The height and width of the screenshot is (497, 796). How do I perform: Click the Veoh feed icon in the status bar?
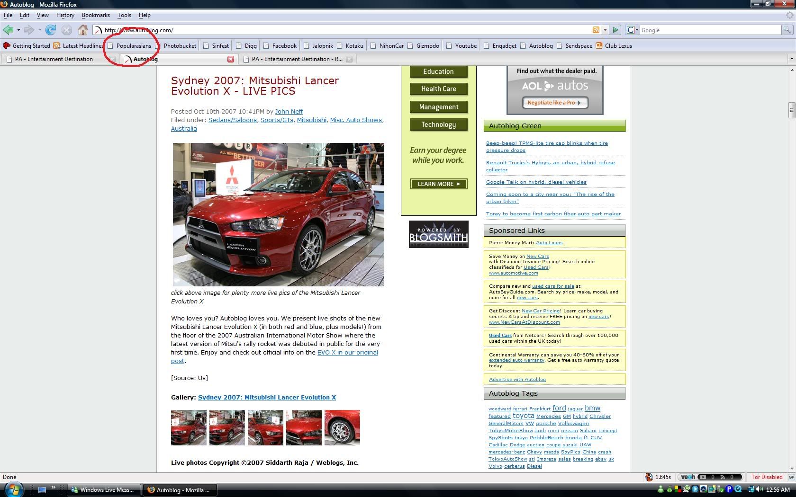723,477
